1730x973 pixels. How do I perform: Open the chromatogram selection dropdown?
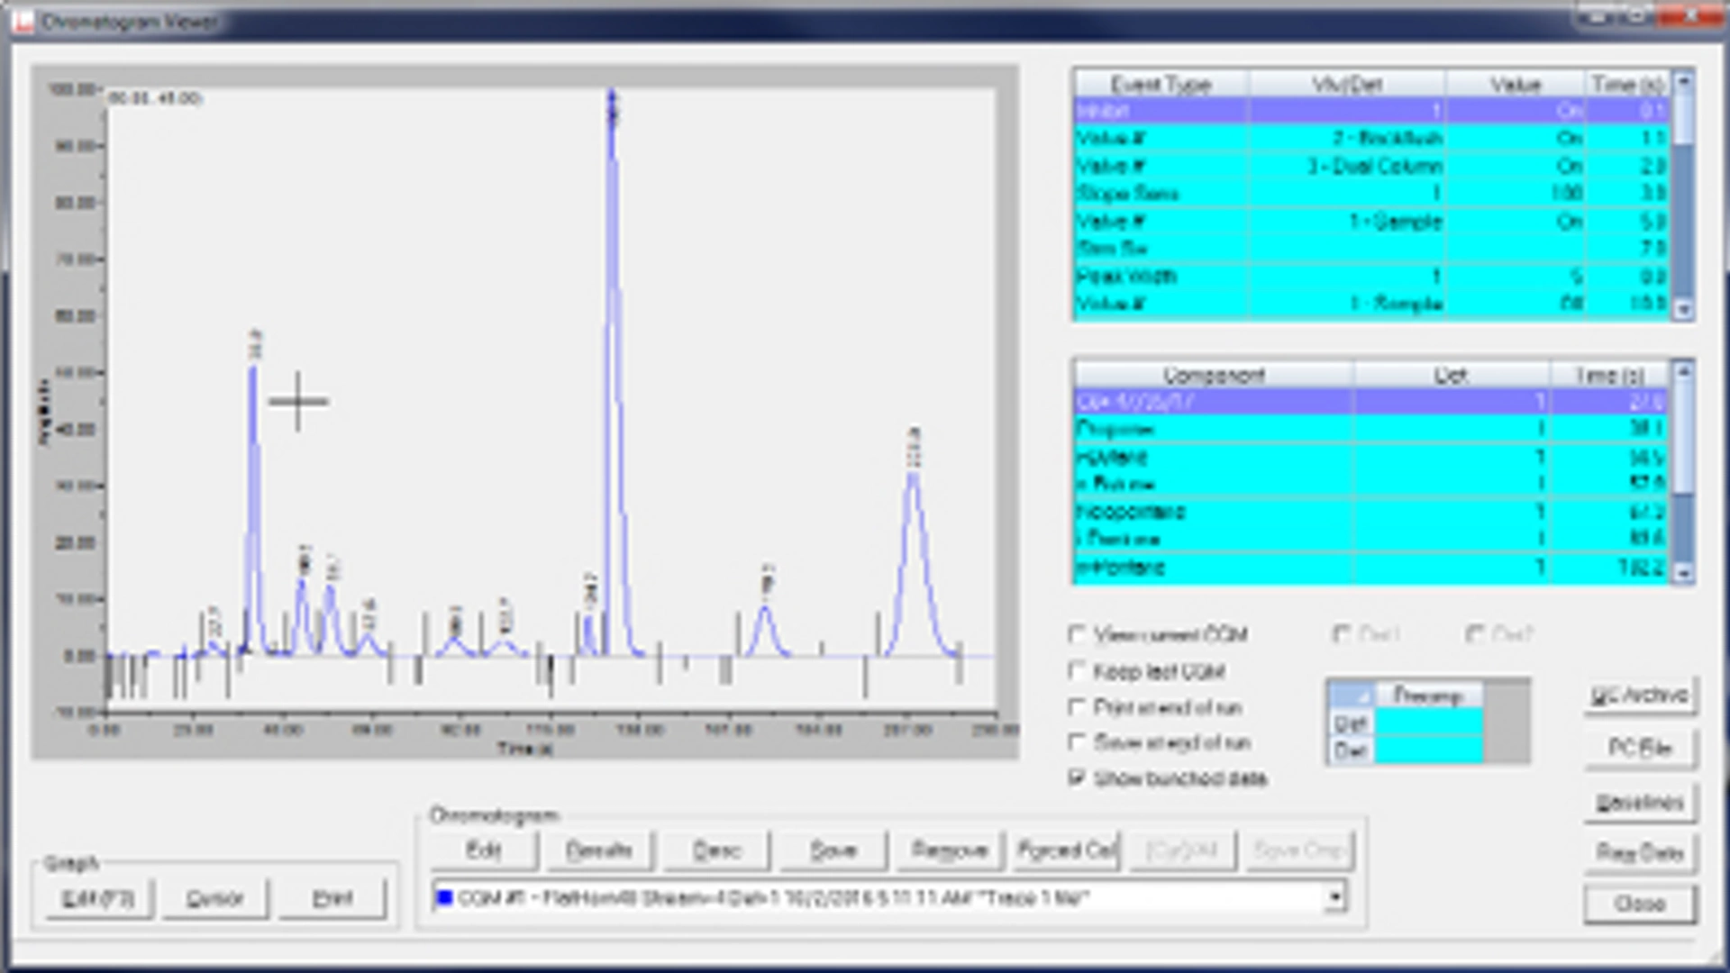pos(1335,897)
